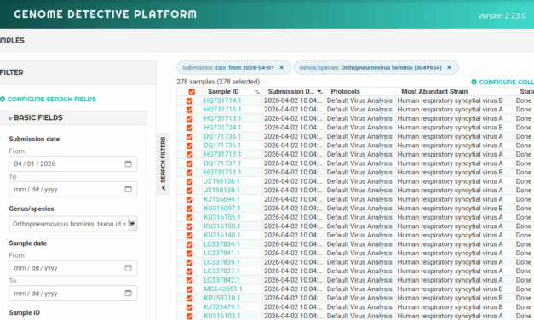Remove the Submission date filter chip

[x=281, y=67]
